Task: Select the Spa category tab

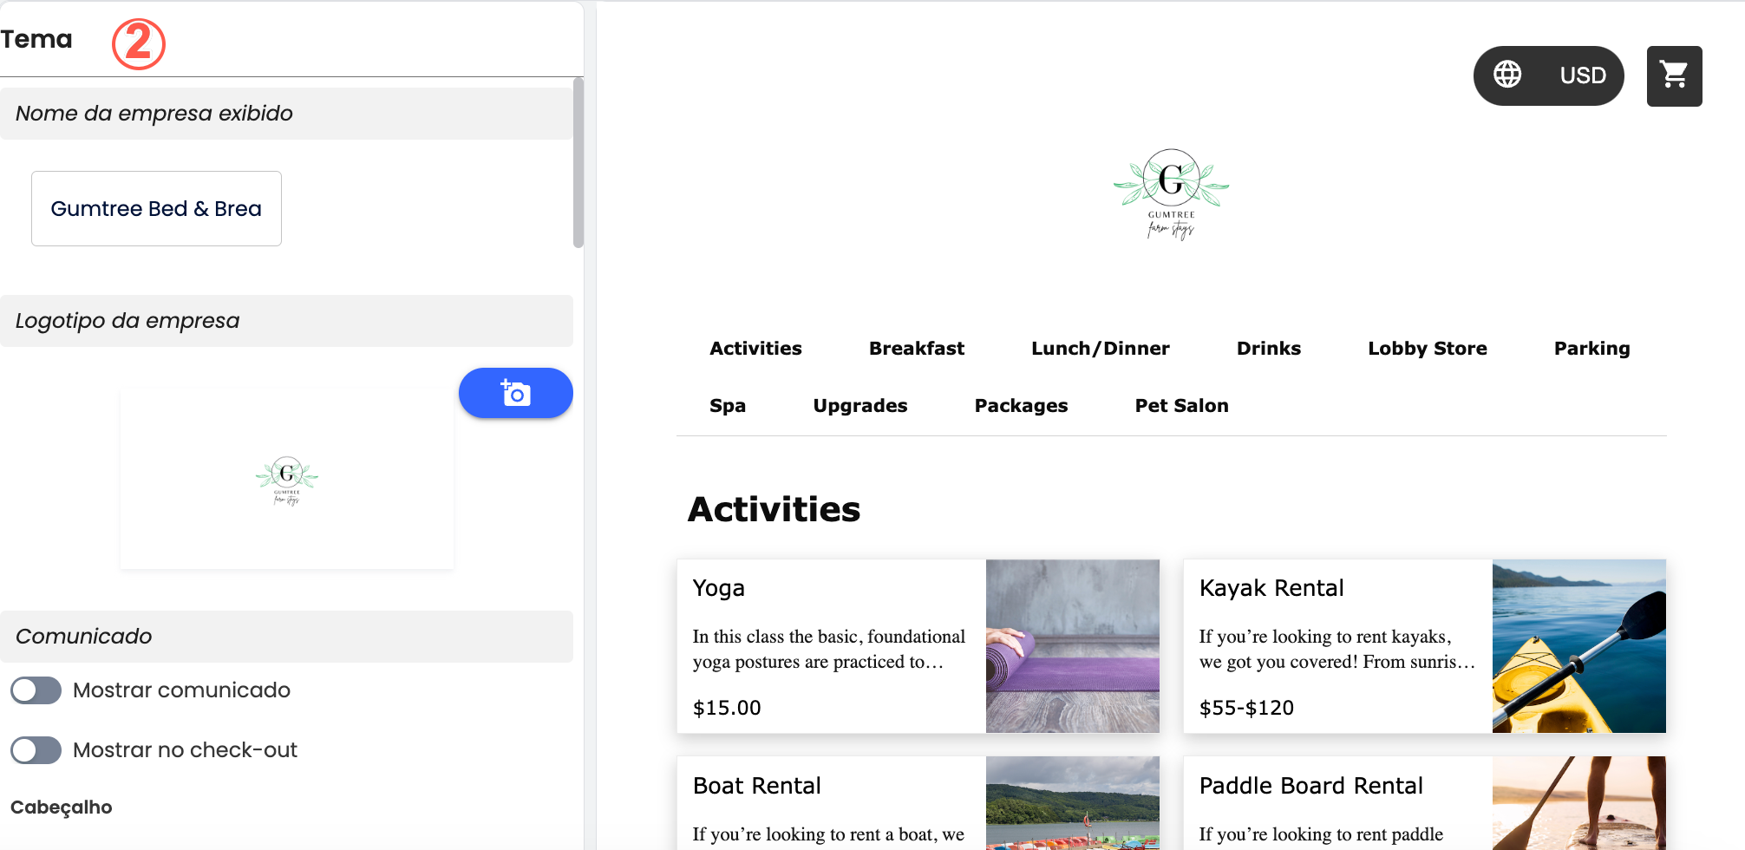Action: tap(727, 406)
